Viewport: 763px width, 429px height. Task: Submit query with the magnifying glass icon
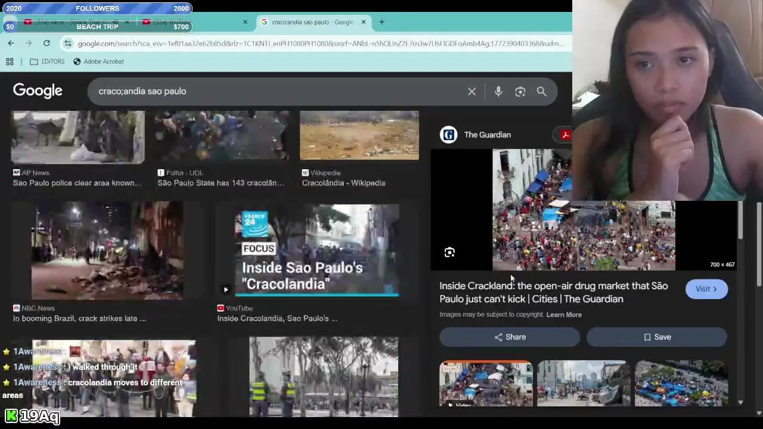tap(541, 91)
